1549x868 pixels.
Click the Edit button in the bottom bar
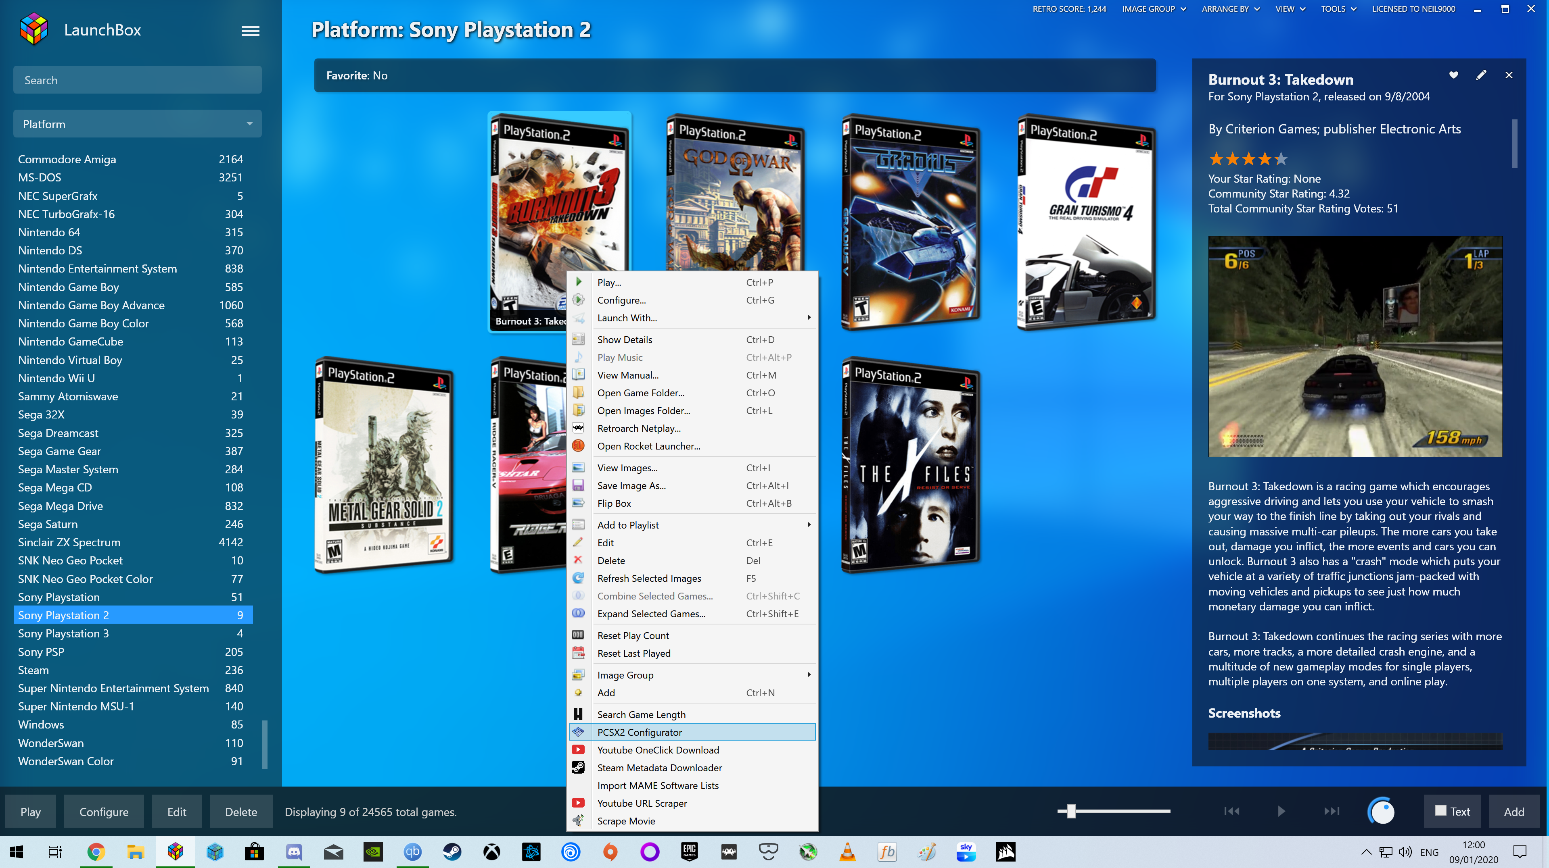pos(176,812)
